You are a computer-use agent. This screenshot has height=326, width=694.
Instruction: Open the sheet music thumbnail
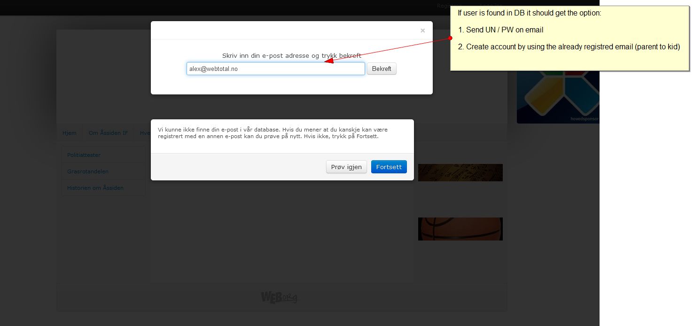point(460,172)
